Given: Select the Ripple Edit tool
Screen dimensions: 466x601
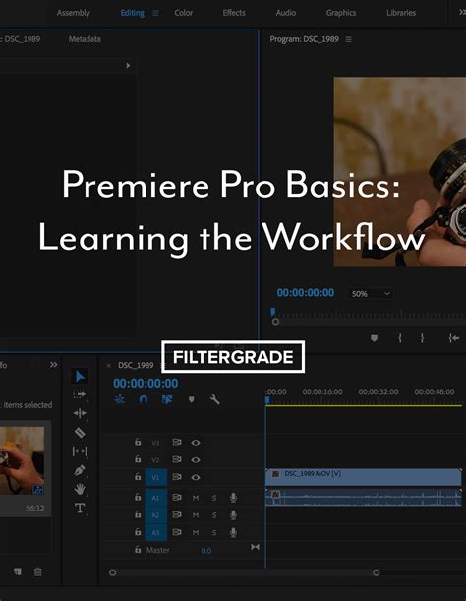Looking at the screenshot, I should tap(80, 413).
